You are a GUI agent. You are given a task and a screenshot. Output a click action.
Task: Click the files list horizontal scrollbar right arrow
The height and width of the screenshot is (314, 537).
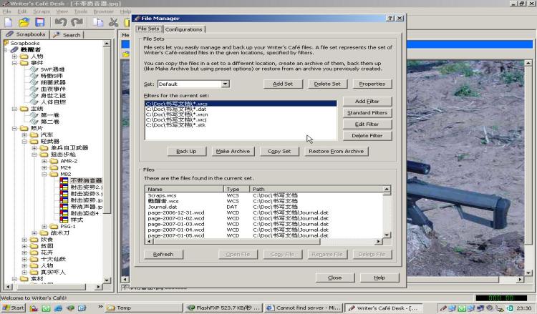coord(378,242)
